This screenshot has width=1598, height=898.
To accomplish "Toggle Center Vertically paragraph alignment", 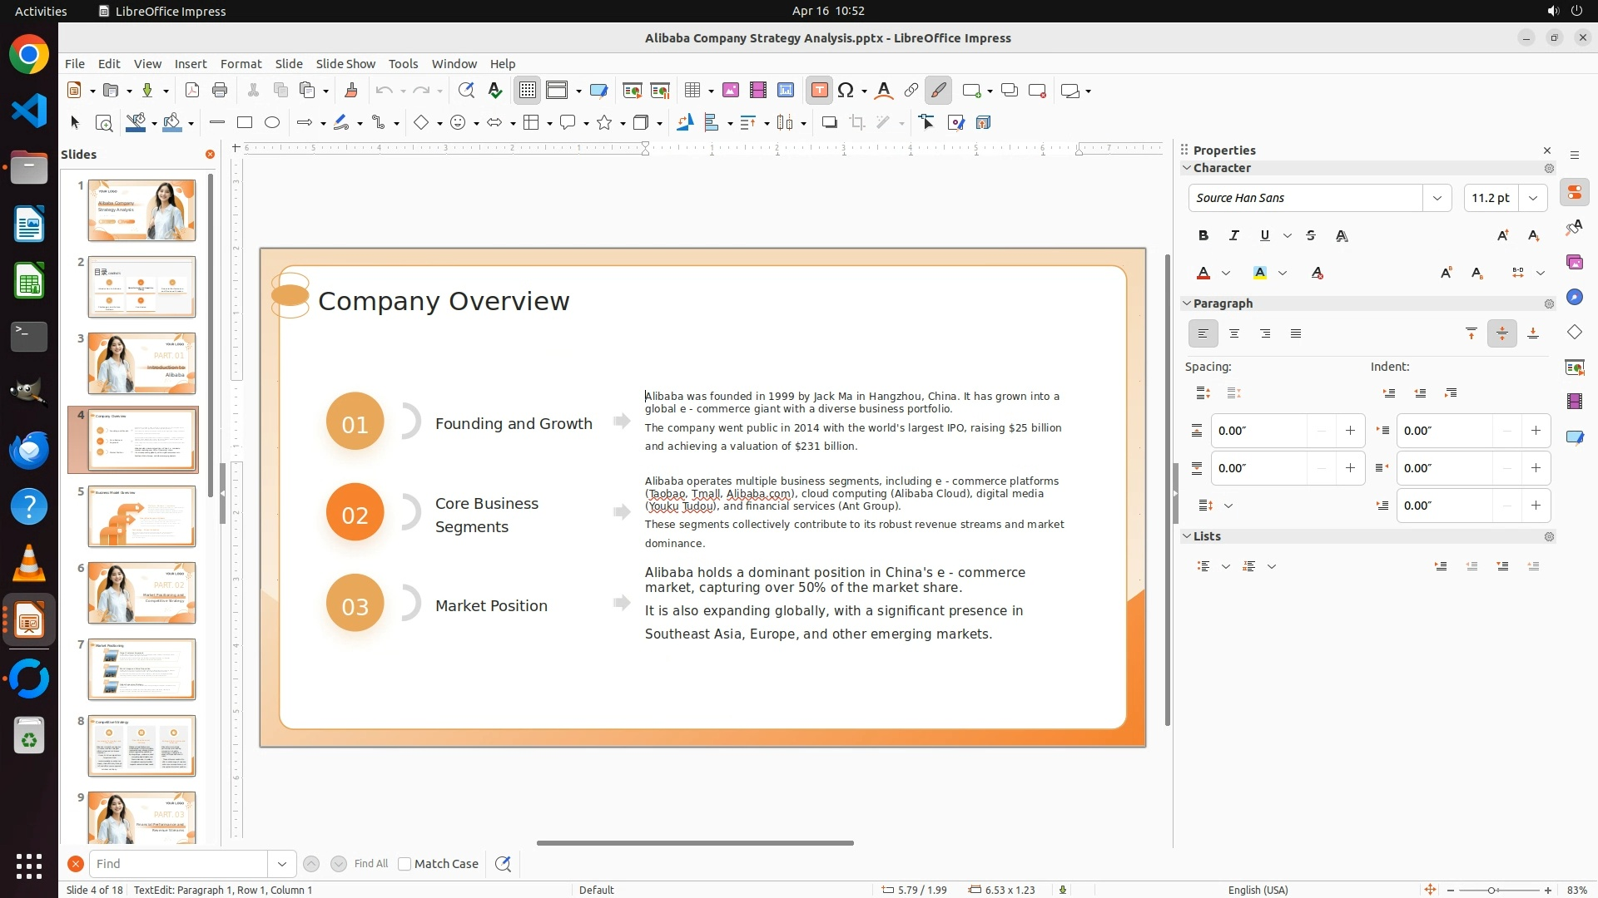I will (1501, 333).
